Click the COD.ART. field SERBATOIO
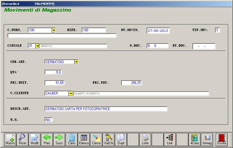This screenshot has width=233, height=148. tap(60, 62)
